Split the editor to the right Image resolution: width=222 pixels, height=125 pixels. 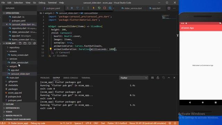coord(169,8)
